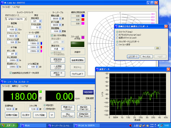Click the waveform data save button

(x=58, y=74)
